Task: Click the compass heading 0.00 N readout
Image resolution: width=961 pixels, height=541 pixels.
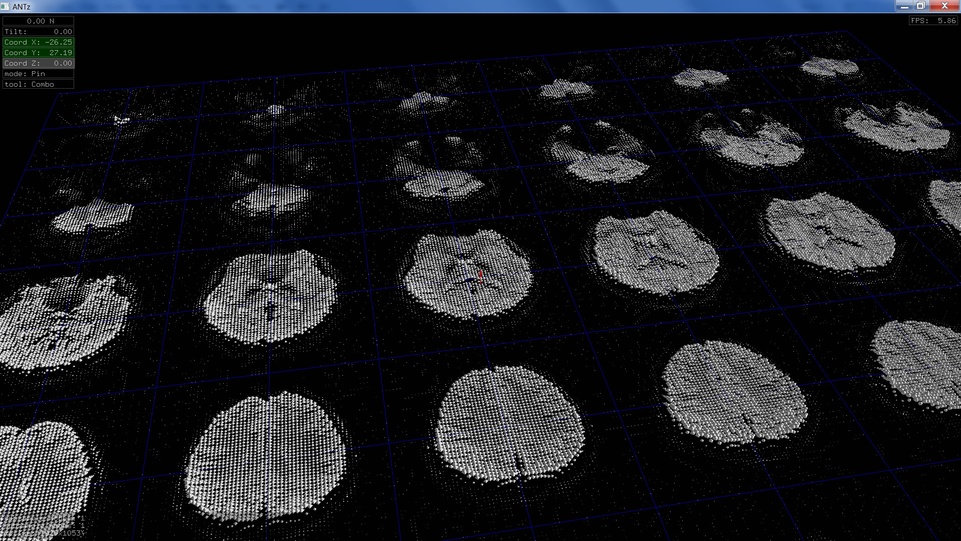Action: [39, 21]
